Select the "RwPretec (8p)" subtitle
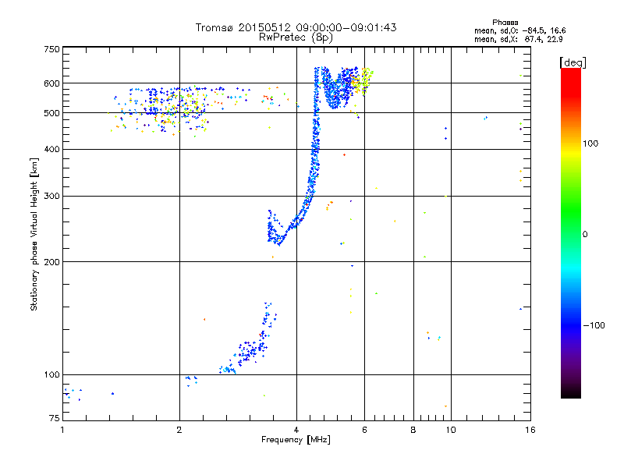 point(296,37)
